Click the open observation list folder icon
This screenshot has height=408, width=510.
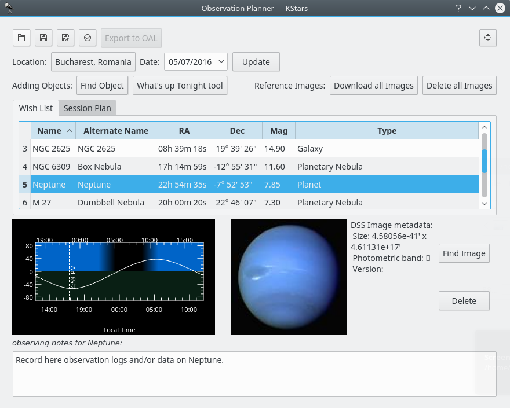(x=21, y=38)
